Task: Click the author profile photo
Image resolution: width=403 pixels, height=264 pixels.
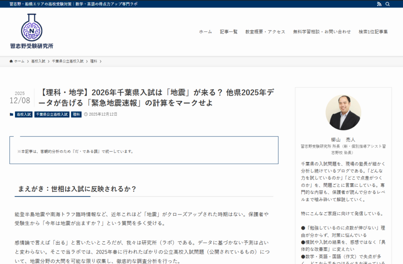Action: [x=343, y=113]
